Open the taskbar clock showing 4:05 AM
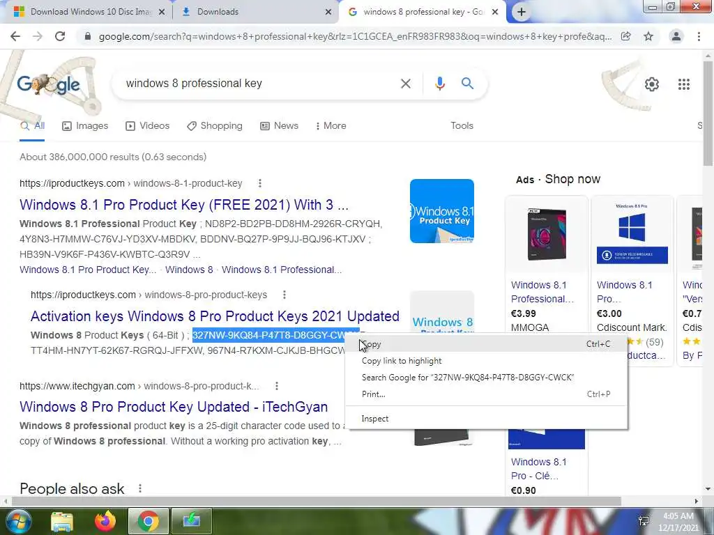This screenshot has width=714, height=535. click(x=678, y=522)
